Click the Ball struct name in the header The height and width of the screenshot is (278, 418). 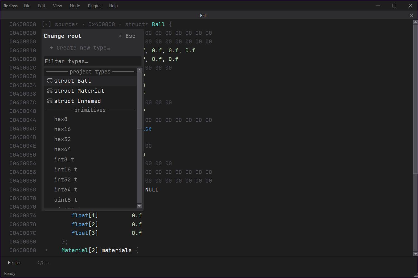158,24
